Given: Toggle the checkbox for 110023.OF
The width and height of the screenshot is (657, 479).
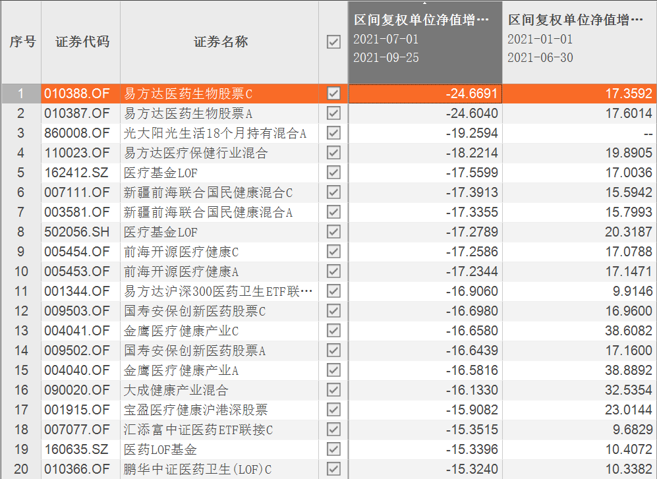Looking at the screenshot, I should point(333,153).
